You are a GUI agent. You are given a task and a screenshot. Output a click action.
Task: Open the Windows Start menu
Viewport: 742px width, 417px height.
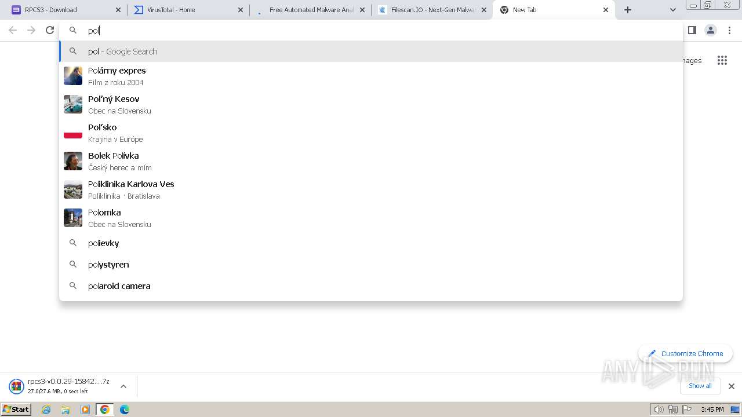tap(16, 409)
